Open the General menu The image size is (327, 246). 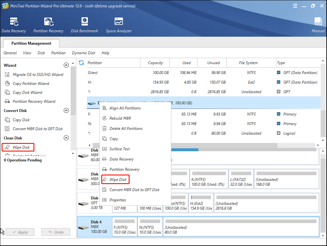(10, 53)
